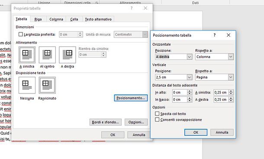Image resolution: width=264 pixels, height=159 pixels.
Task: Select the 'A destra' table alignment icon
Action: pyautogui.click(x=68, y=55)
